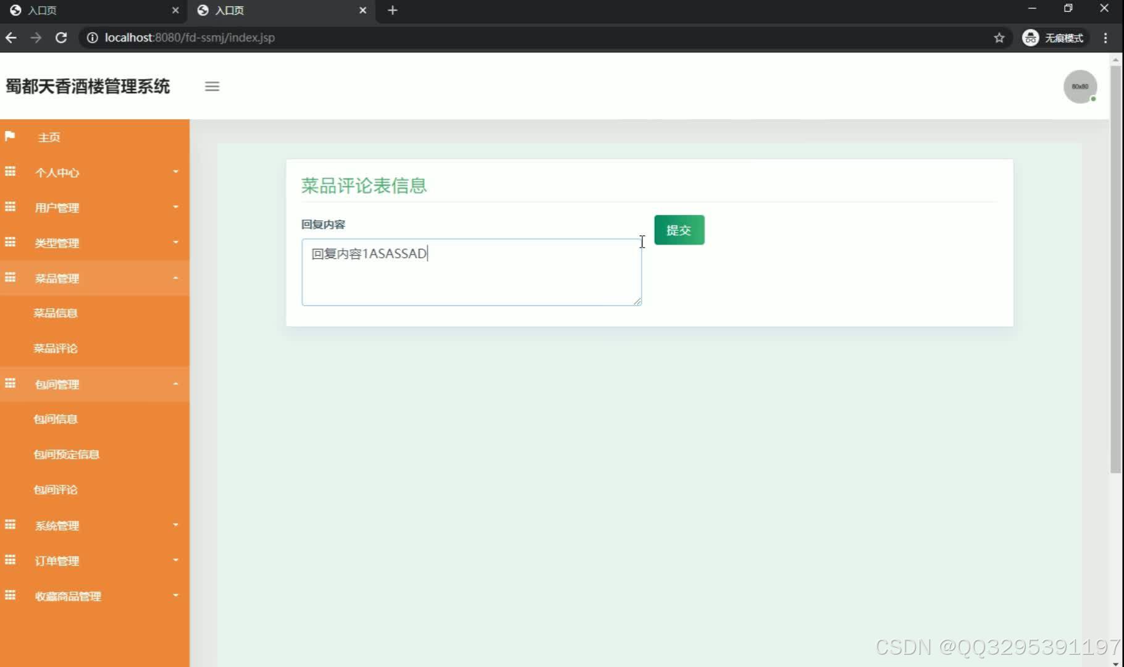Click grid icon next to 个人中心
The image size is (1124, 667).
tap(10, 172)
